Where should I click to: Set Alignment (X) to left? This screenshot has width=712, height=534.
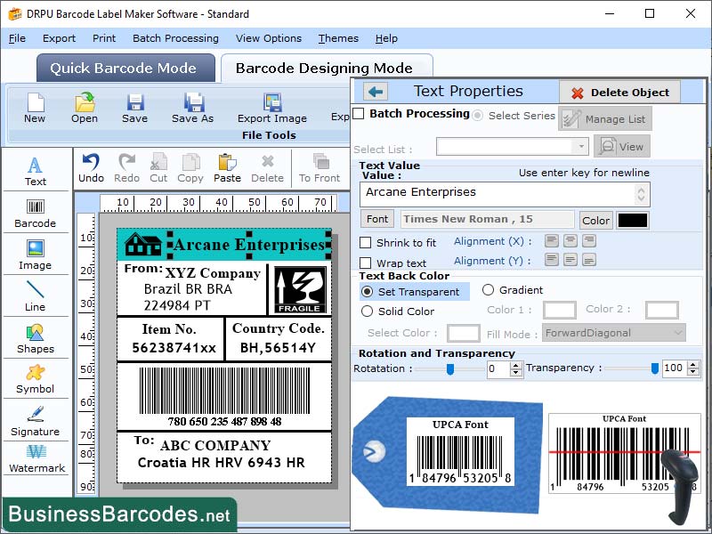pos(552,240)
